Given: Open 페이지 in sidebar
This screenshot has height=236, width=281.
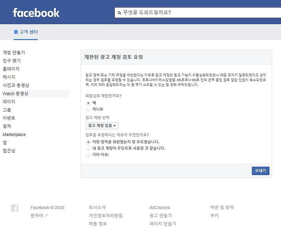Looking at the screenshot, I should [x=9, y=102].
